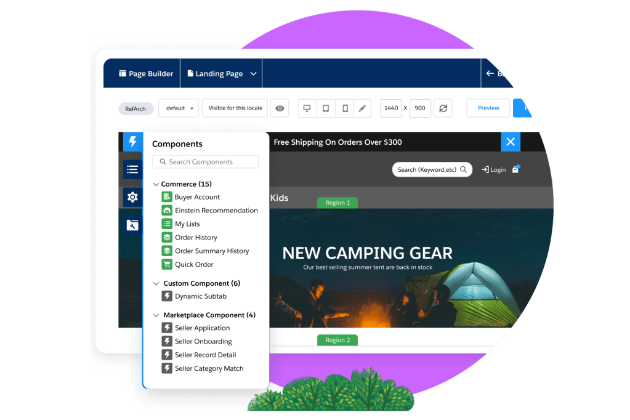Click the Seller Record Detail component icon

tap(167, 355)
